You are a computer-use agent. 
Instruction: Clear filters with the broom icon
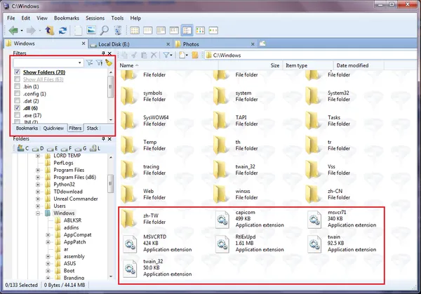point(109,62)
